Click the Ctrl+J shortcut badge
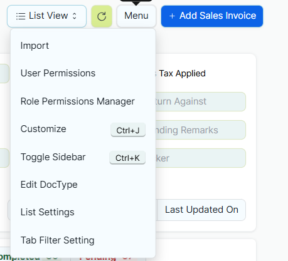 (x=128, y=130)
